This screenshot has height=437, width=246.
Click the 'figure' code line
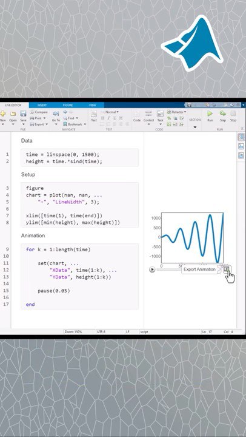tap(35, 188)
